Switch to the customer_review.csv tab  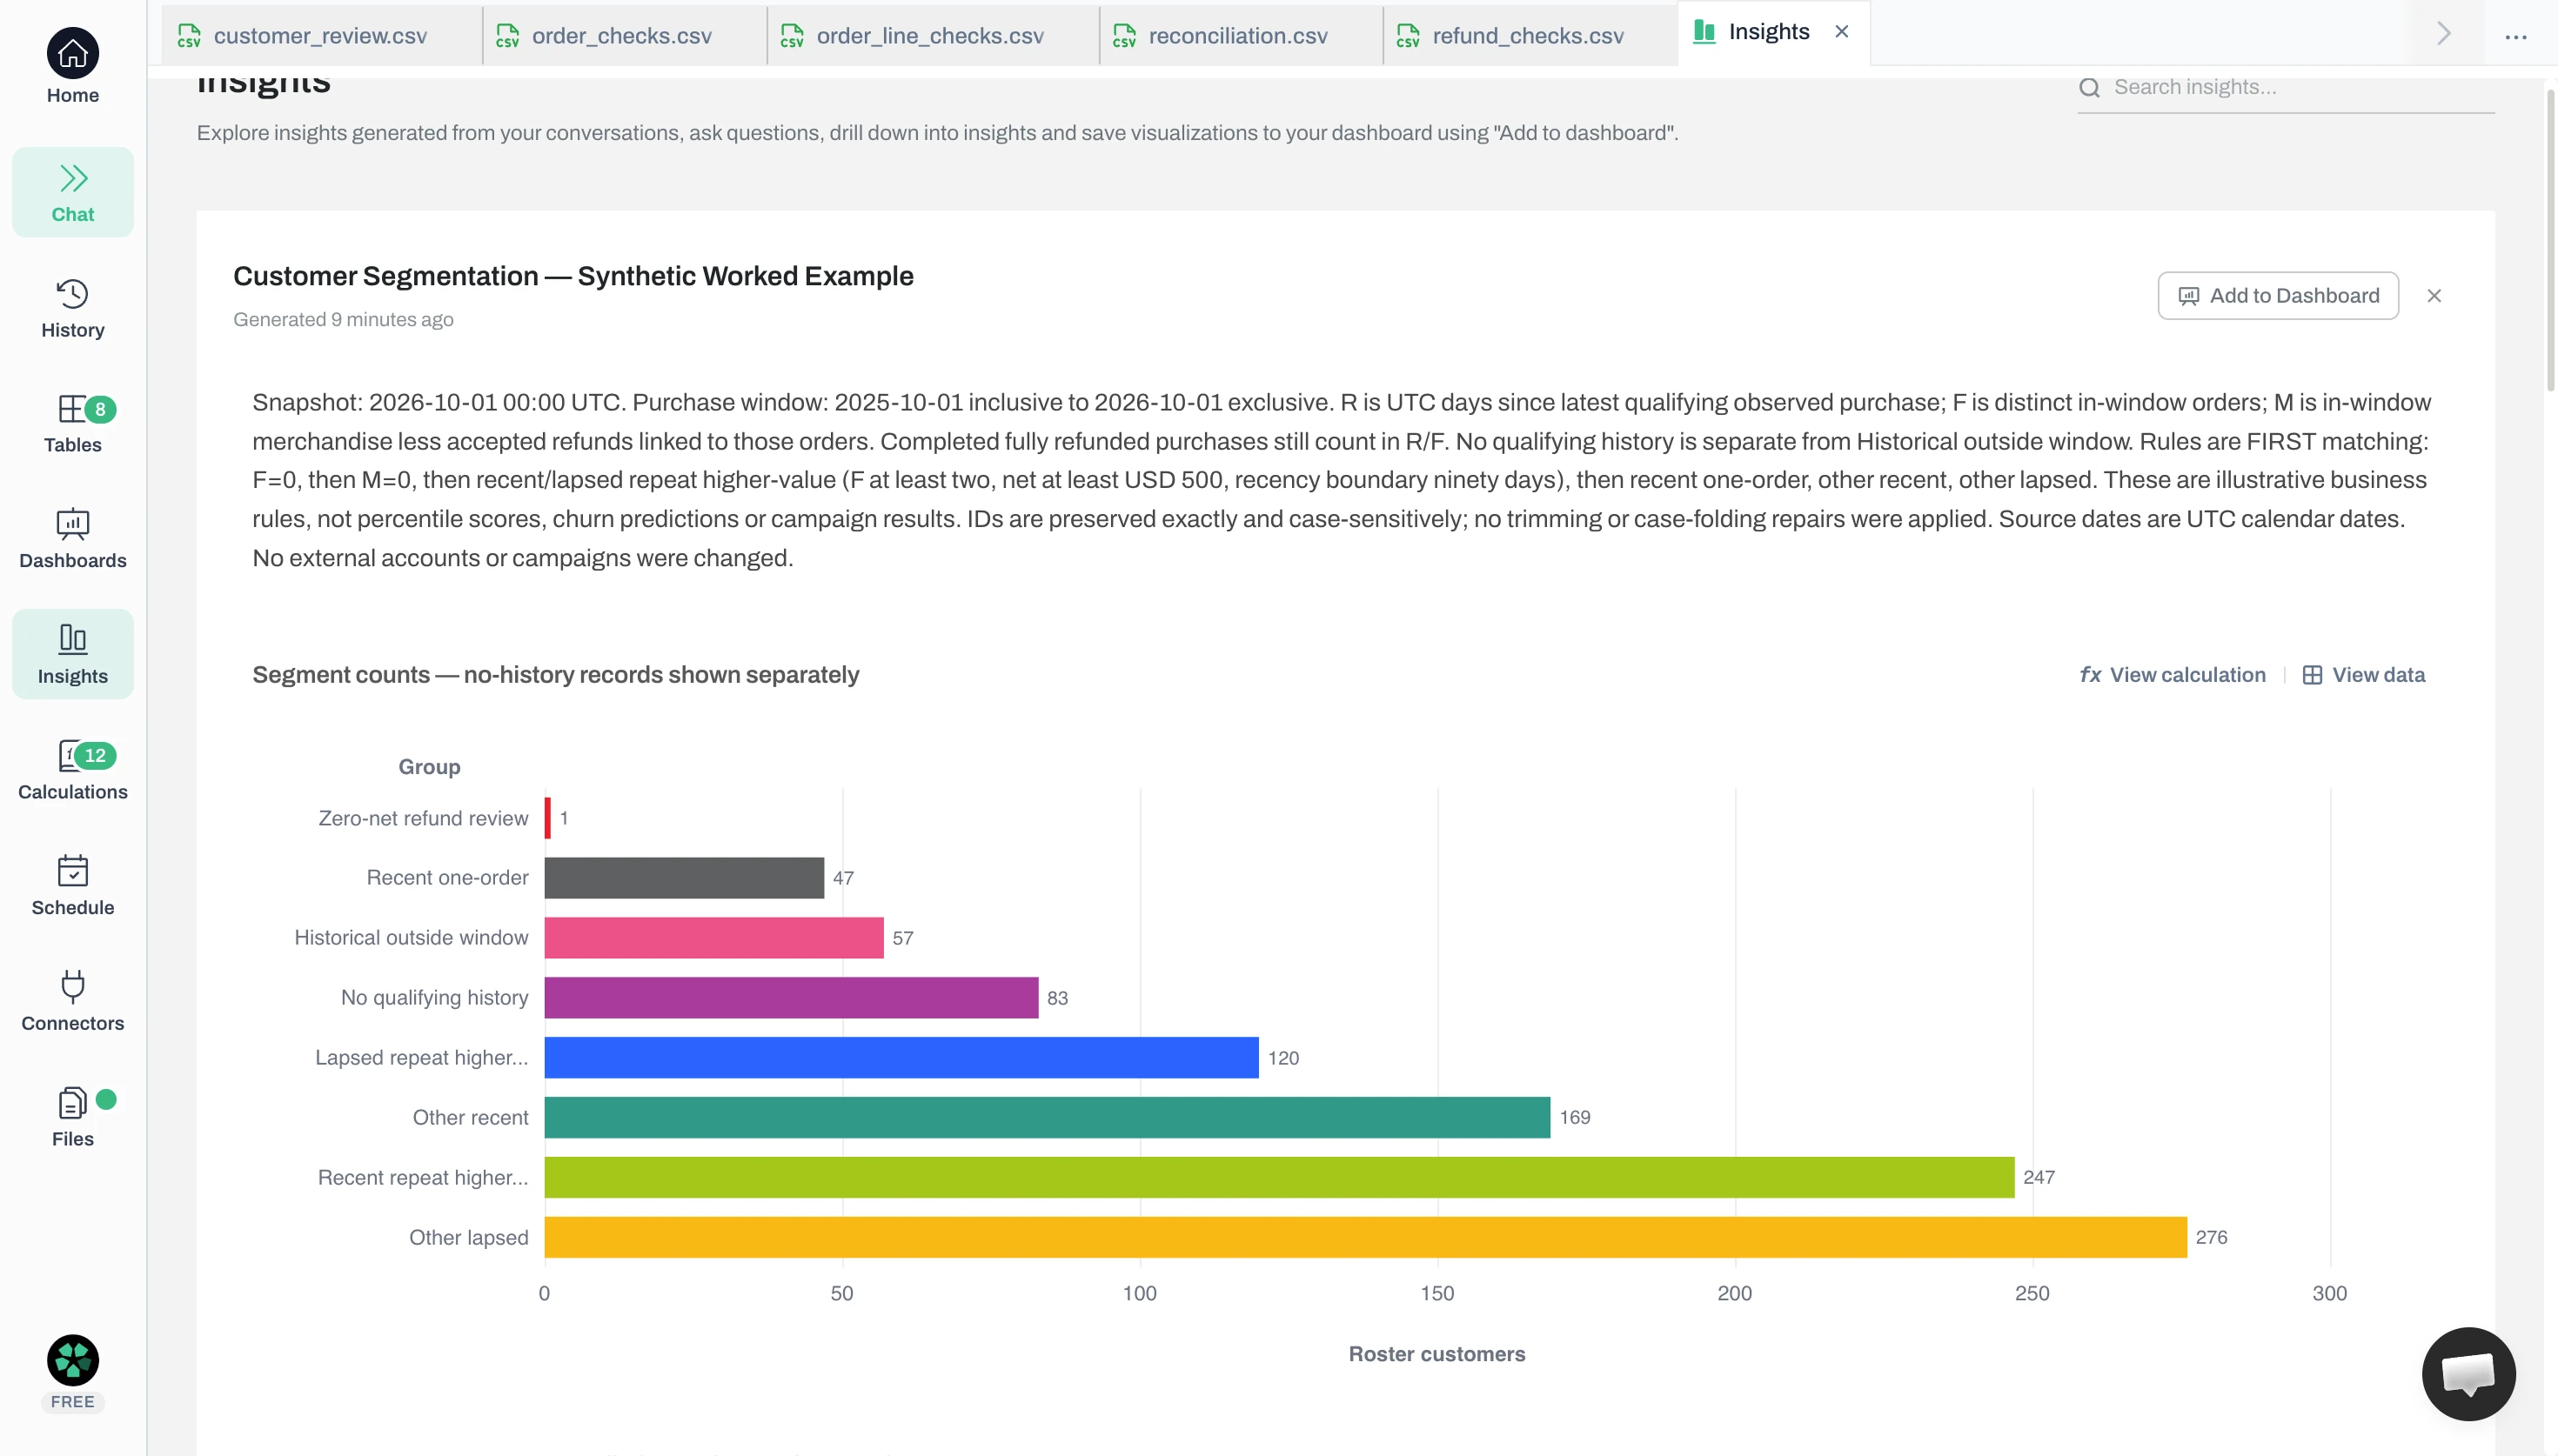coord(320,36)
